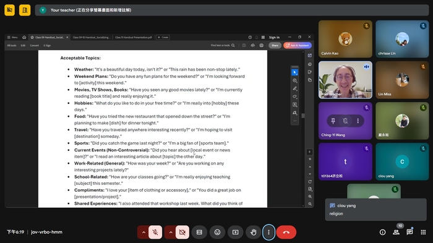Click the yellow camera-off icon in the top-left corner
Viewport: 433px width, 243px height.
[10, 11]
